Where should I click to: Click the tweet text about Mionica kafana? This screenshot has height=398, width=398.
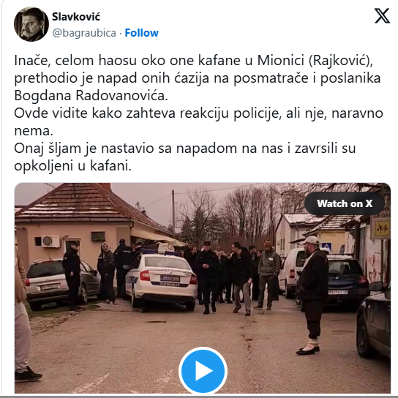[194, 61]
